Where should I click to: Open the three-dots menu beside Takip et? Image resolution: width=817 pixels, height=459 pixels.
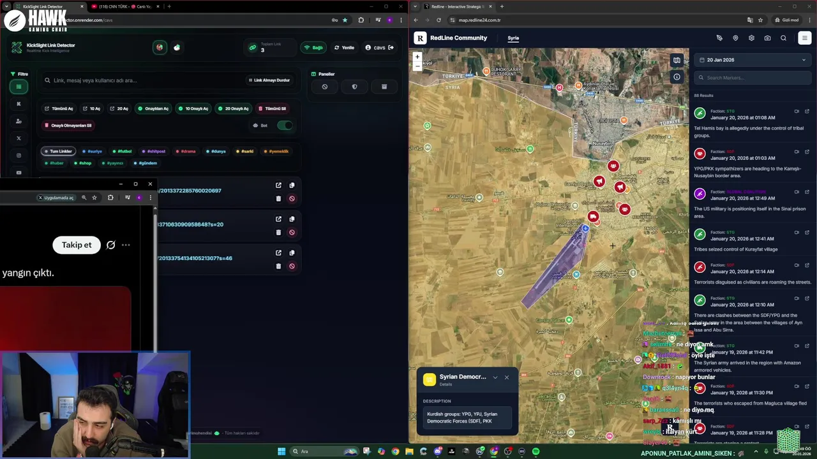126,245
